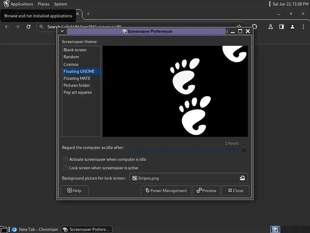
Task: Open a new Chromium tab with plus button
Action: pos(88,14)
